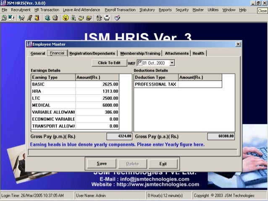The width and height of the screenshot is (268, 201).
Task: Open the Reports menu
Action: click(165, 10)
